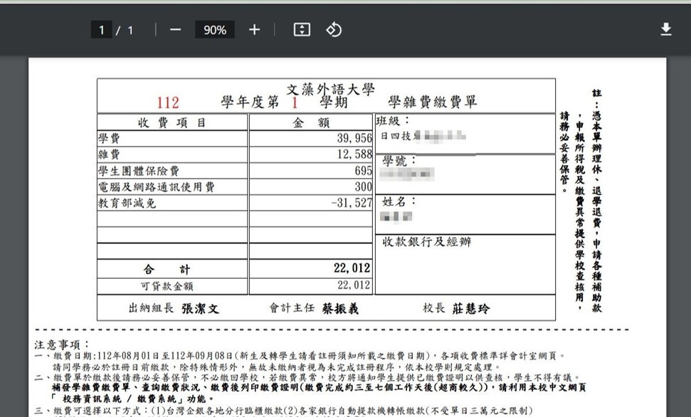Click the 學生團體保險費 row label
Viewport: 691px width, 417px height.
139,171
